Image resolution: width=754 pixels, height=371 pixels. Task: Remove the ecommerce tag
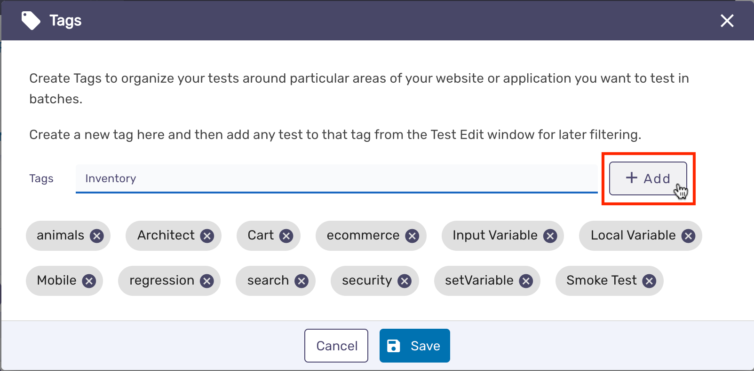coord(412,236)
